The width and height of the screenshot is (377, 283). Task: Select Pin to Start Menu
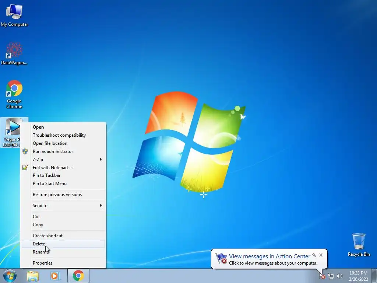pyautogui.click(x=63, y=184)
